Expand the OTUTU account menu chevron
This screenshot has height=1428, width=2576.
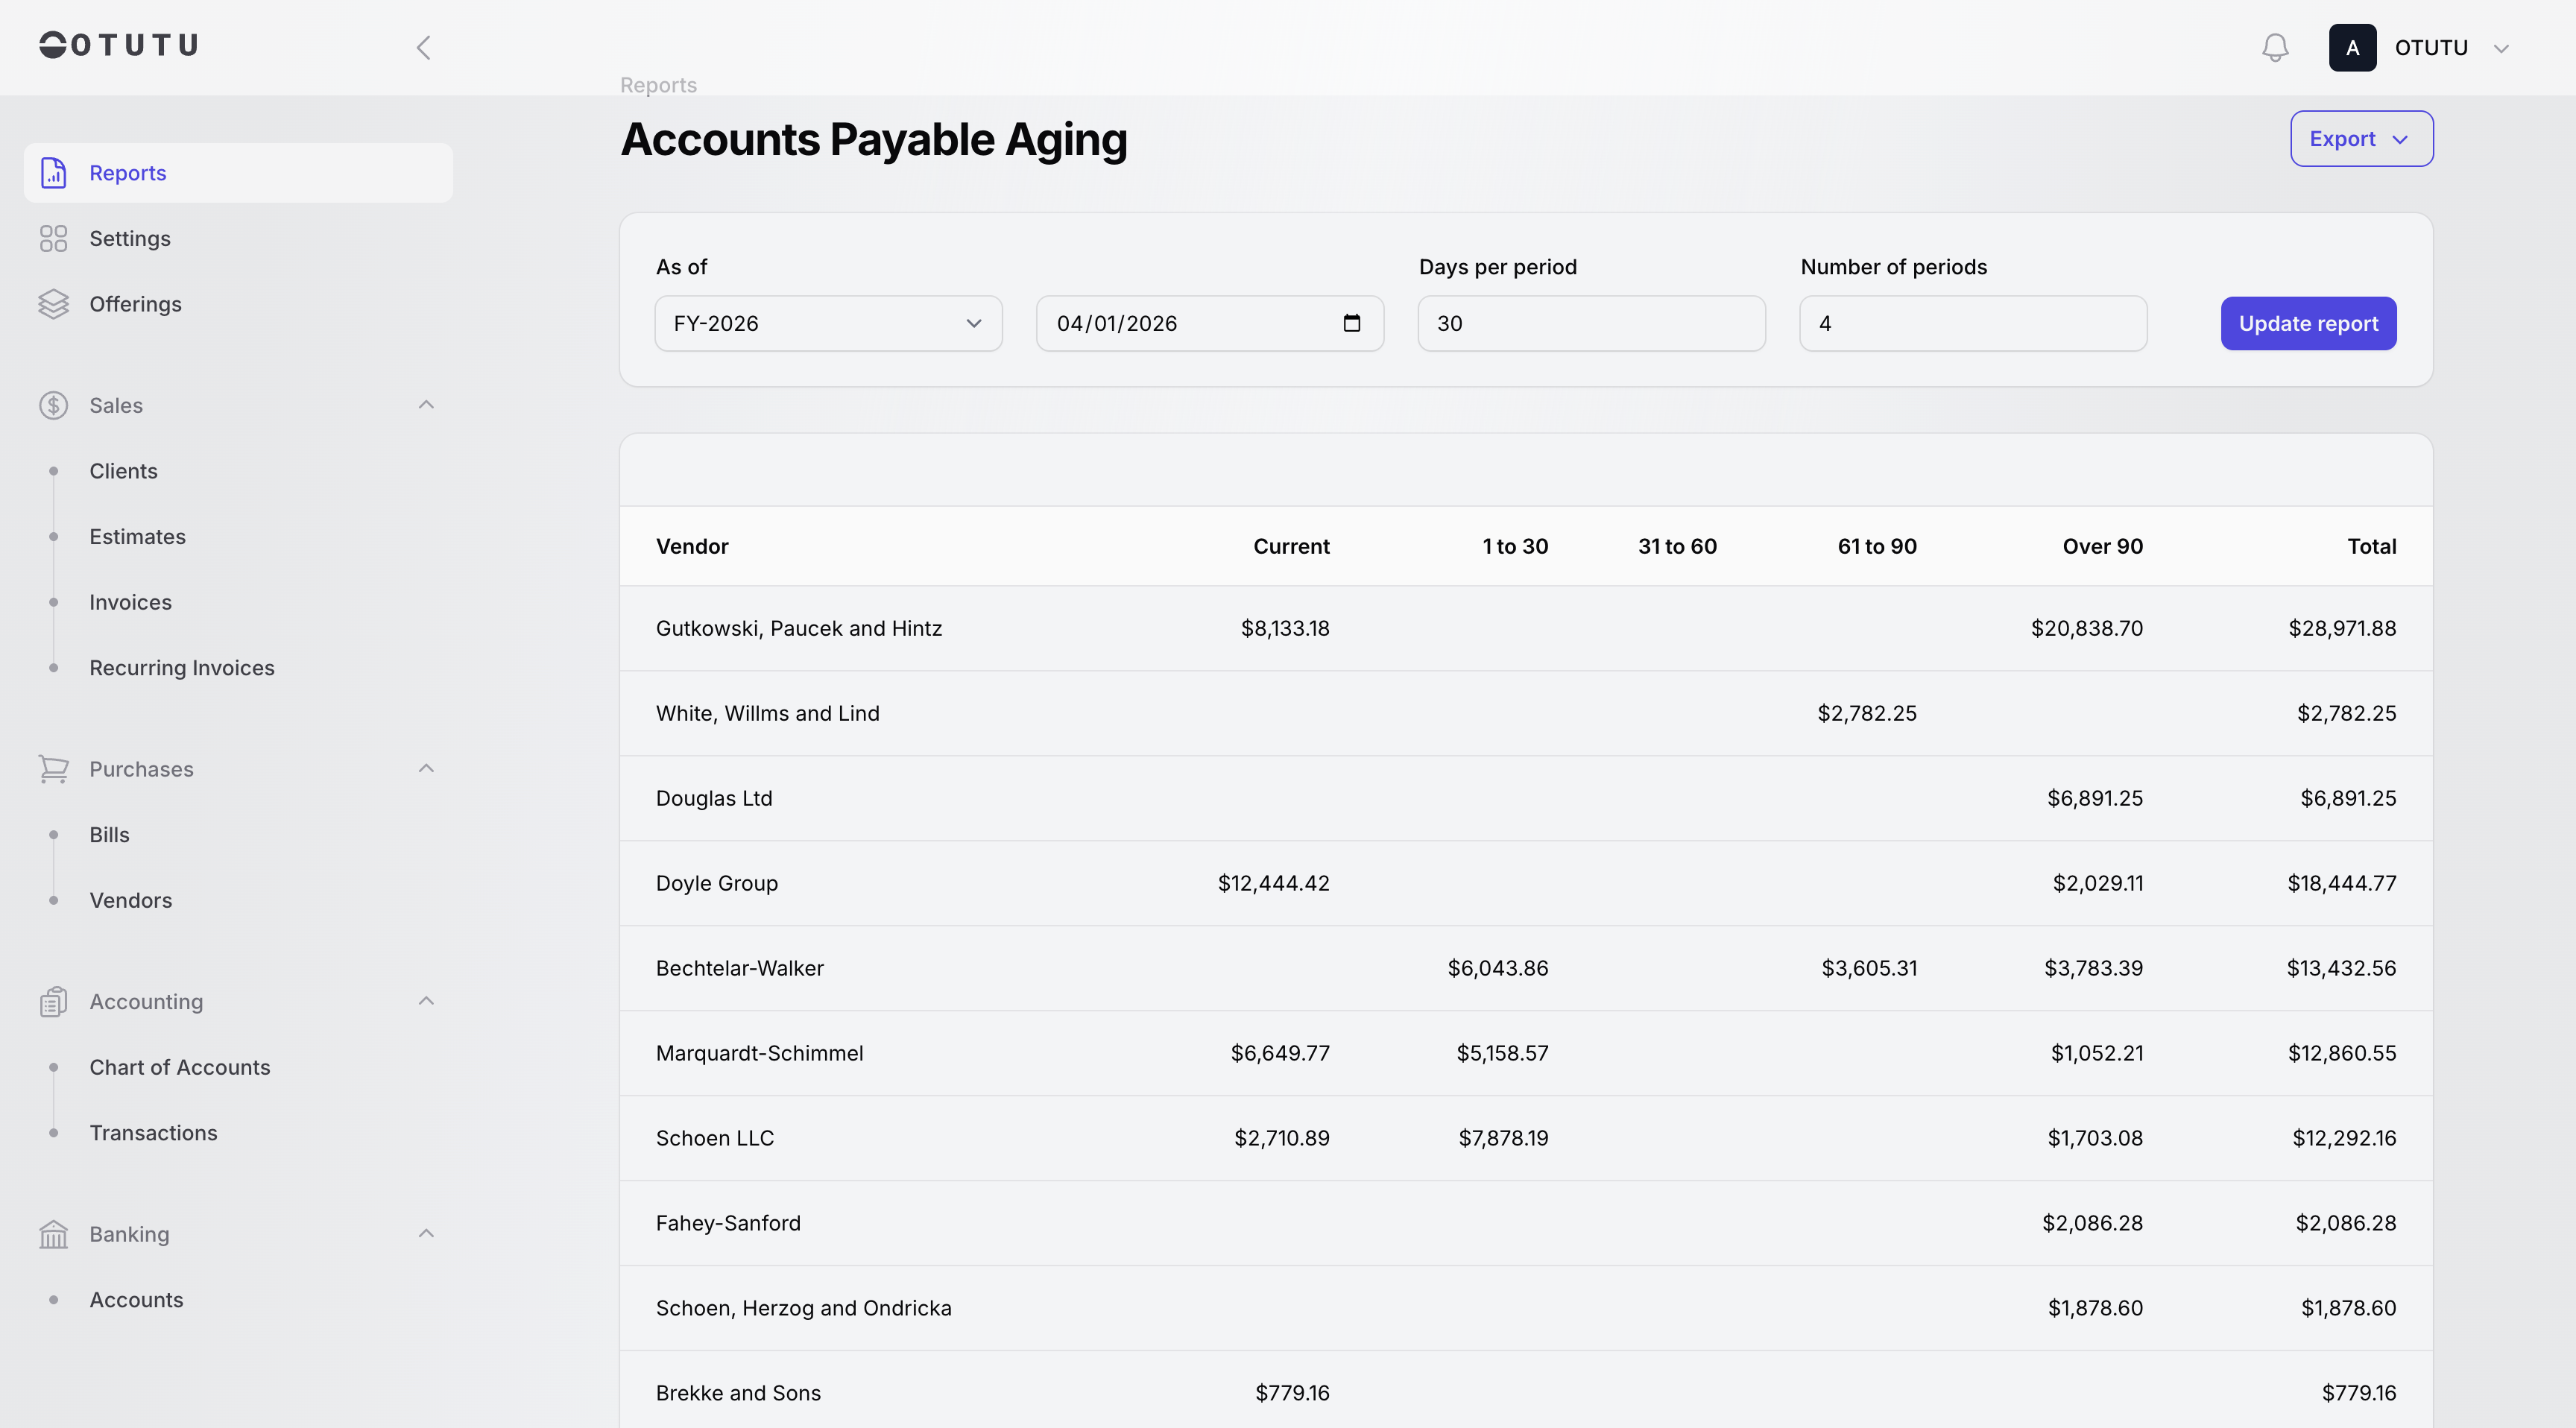click(x=2501, y=48)
